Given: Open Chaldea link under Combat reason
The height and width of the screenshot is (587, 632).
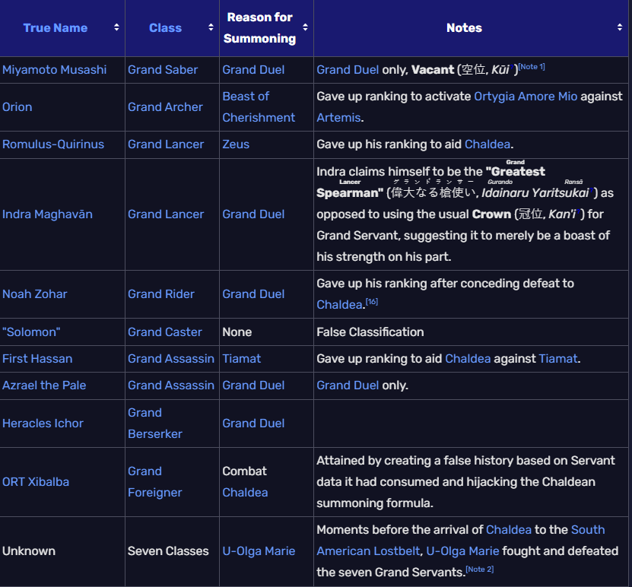Looking at the screenshot, I should 245,493.
